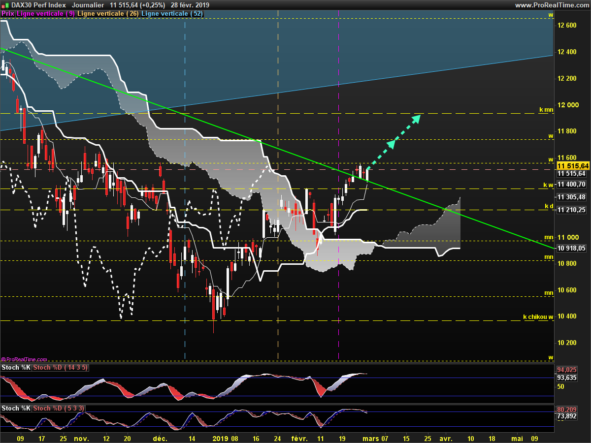591x443 pixels.
Task: Click the mars label on the date axis
Action: [370, 438]
